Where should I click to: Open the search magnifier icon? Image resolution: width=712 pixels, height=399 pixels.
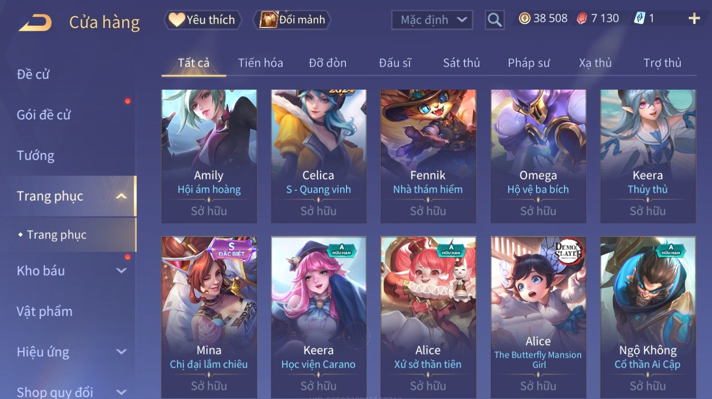coord(494,20)
